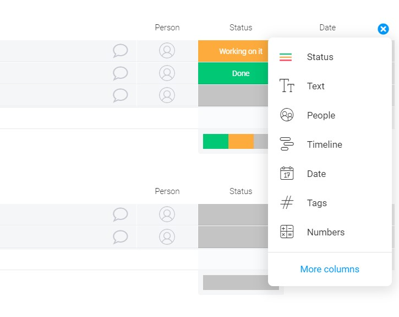Image resolution: width=399 pixels, height=317 pixels.
Task: Choose the Text column icon
Action: [x=287, y=85]
